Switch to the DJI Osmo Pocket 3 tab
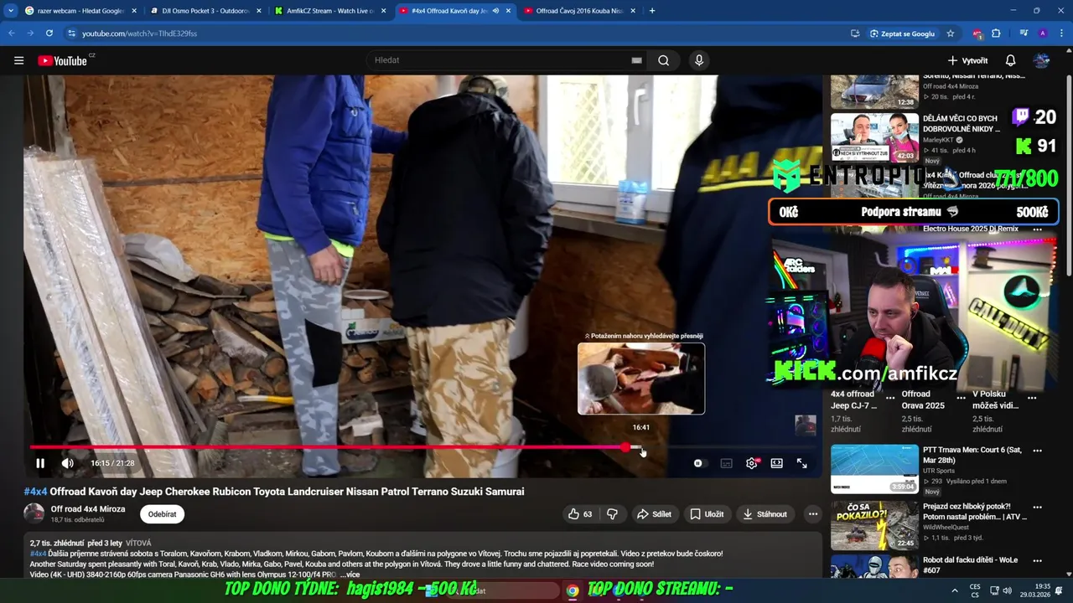Viewport: 1073px width, 603px height. [205, 11]
